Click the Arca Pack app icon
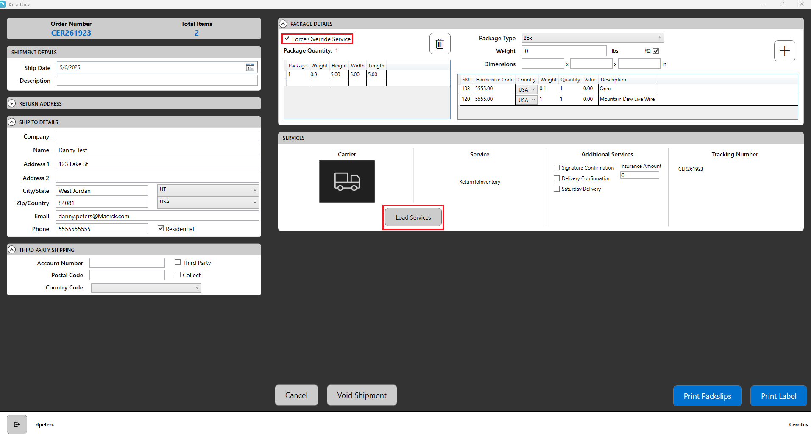811x437 pixels. click(x=3, y=4)
